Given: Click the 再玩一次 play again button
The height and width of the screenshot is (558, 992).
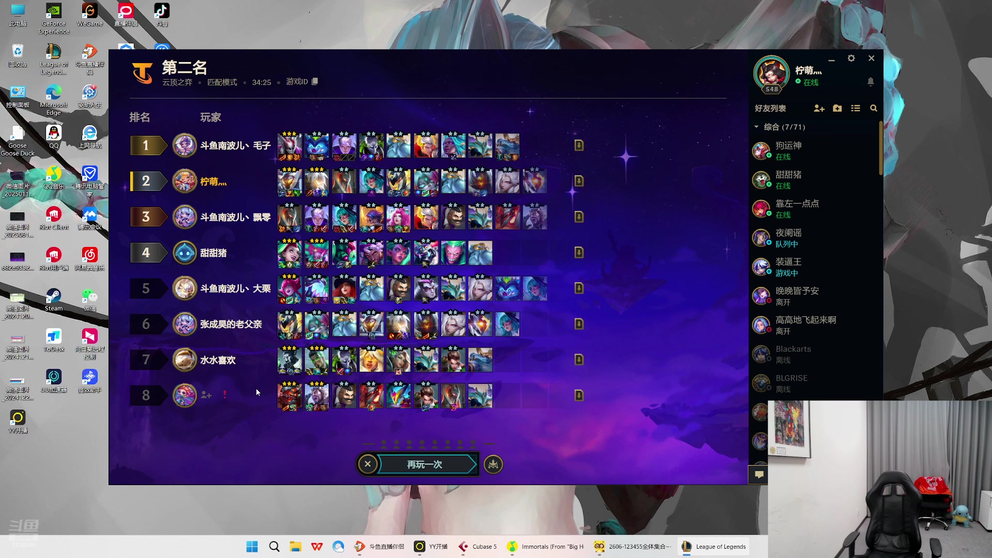Looking at the screenshot, I should tap(425, 464).
